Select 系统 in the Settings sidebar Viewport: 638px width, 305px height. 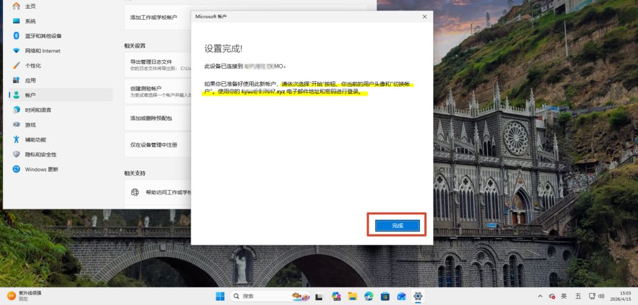pos(30,21)
